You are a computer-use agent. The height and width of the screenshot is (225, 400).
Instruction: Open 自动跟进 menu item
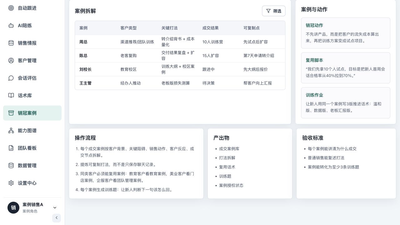pyautogui.click(x=32, y=8)
